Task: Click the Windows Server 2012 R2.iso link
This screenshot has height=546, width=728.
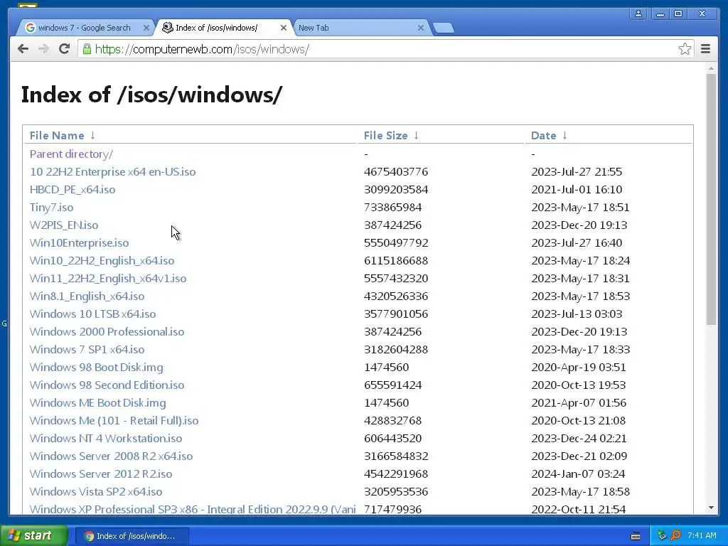Action: pos(101,474)
